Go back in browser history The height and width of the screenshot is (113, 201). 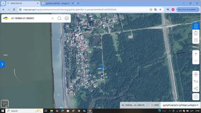click(3, 9)
